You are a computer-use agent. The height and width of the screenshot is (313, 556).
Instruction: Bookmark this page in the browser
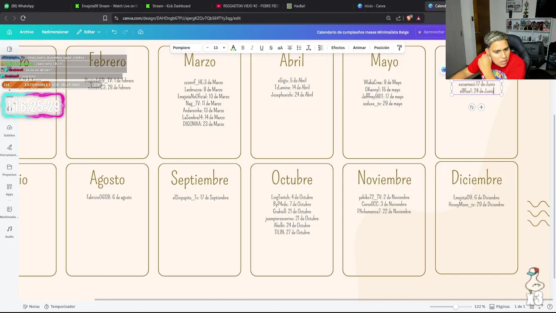(x=105, y=18)
